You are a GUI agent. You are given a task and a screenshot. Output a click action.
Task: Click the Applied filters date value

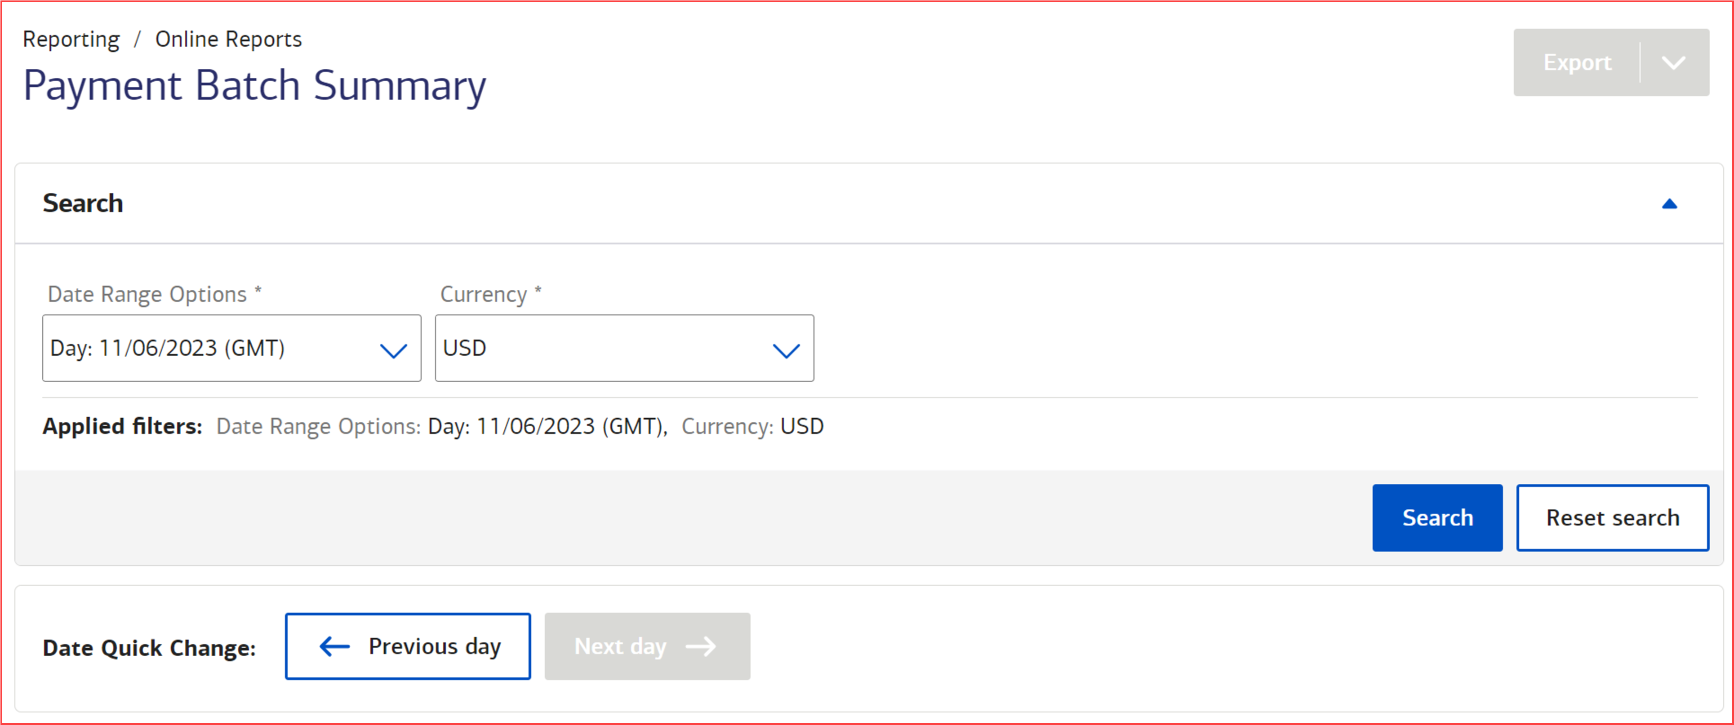tap(546, 426)
